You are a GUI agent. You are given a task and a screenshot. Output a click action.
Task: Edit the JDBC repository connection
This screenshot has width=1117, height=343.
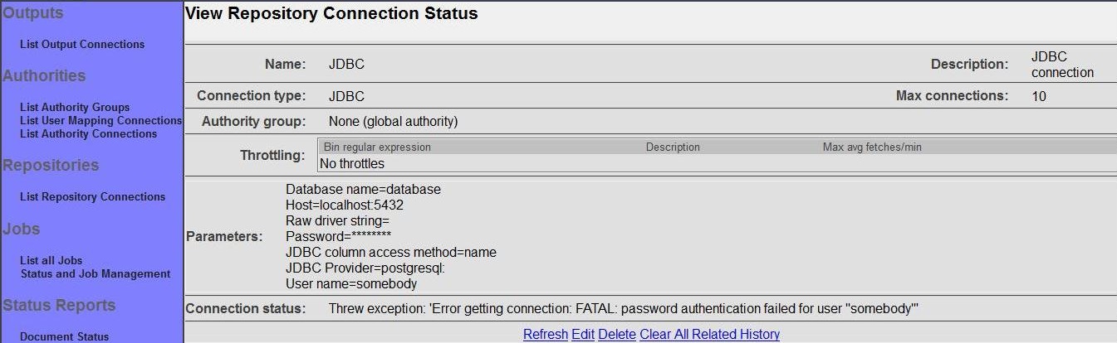pyautogui.click(x=581, y=335)
